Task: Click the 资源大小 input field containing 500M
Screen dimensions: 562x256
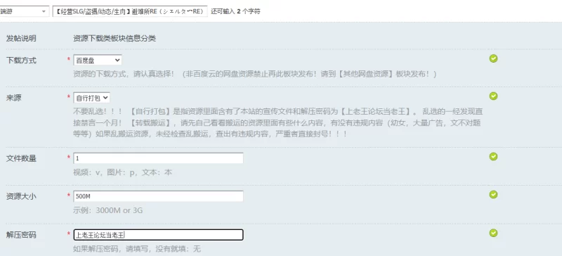Action: pos(158,196)
